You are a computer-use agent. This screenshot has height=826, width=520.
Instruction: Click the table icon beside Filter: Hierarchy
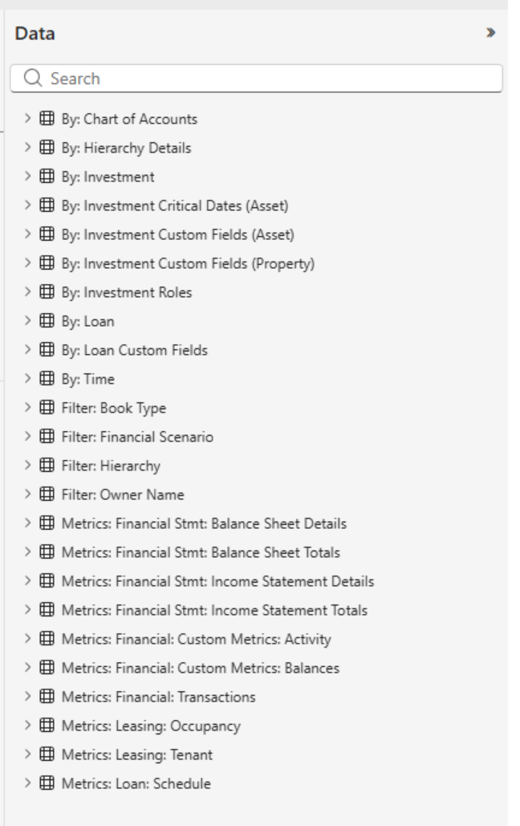tap(47, 466)
